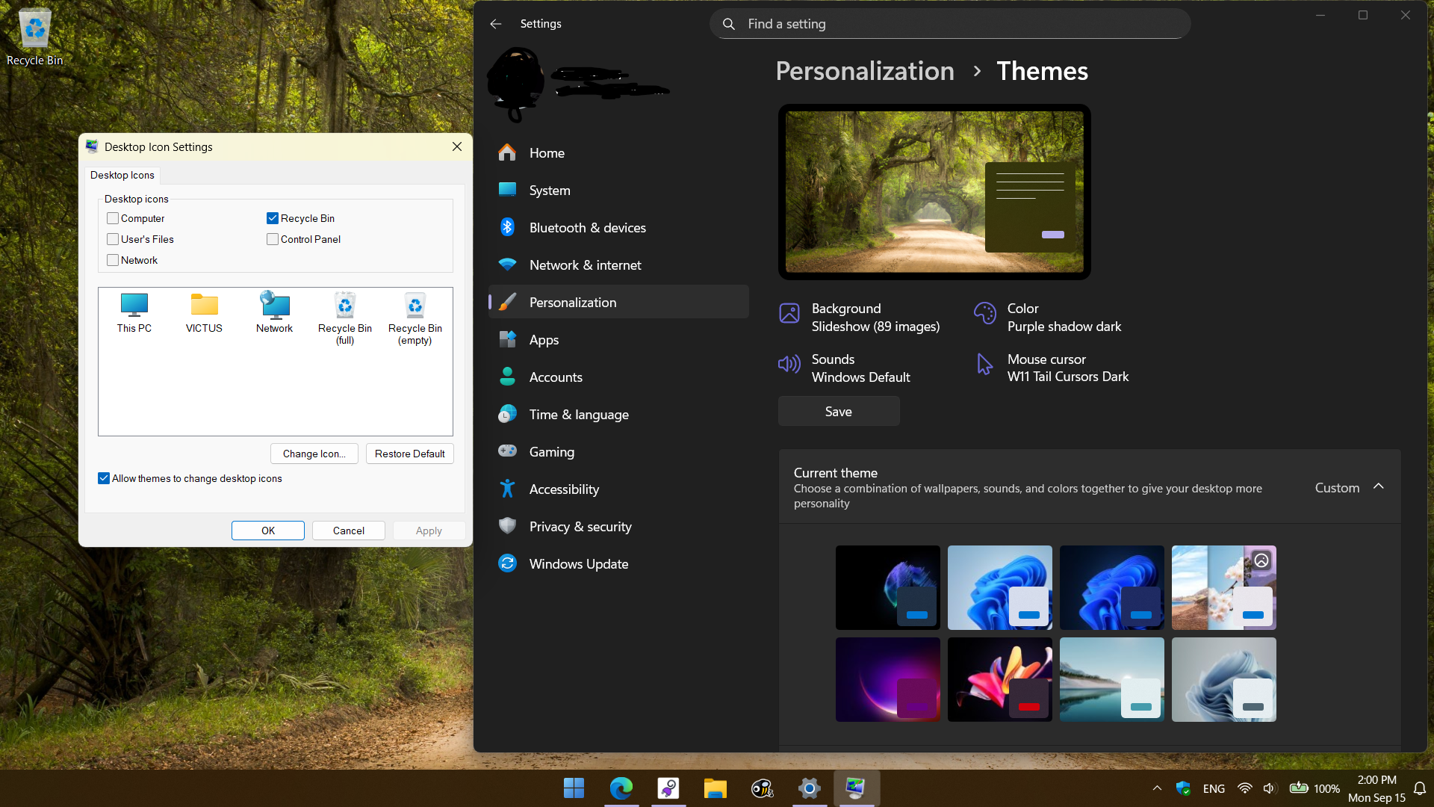Select This PC icon in the icon list
1434x807 pixels.
[134, 312]
